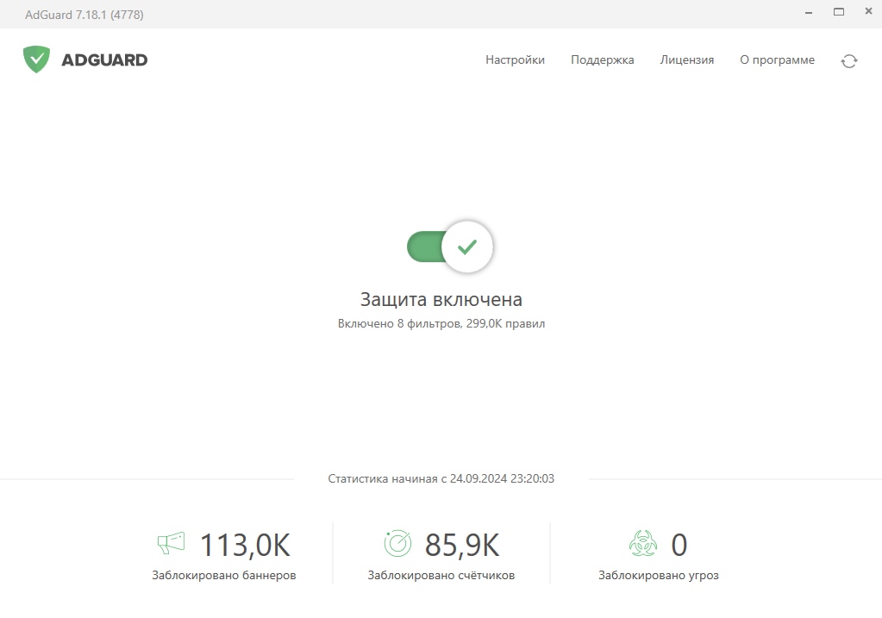Image resolution: width=882 pixels, height=618 pixels.
Task: Close the AdGuard window
Action: pos(868,11)
